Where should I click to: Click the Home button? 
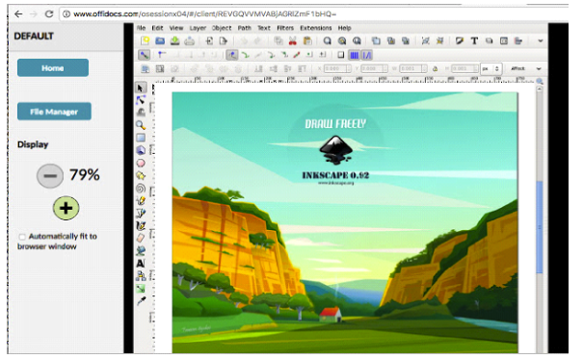tap(53, 68)
